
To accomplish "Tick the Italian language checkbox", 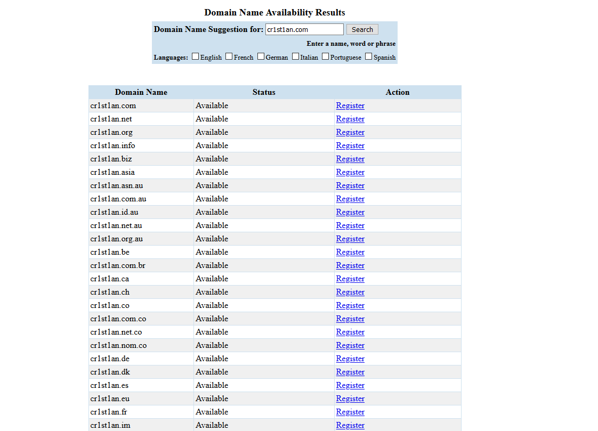I will pos(296,56).
